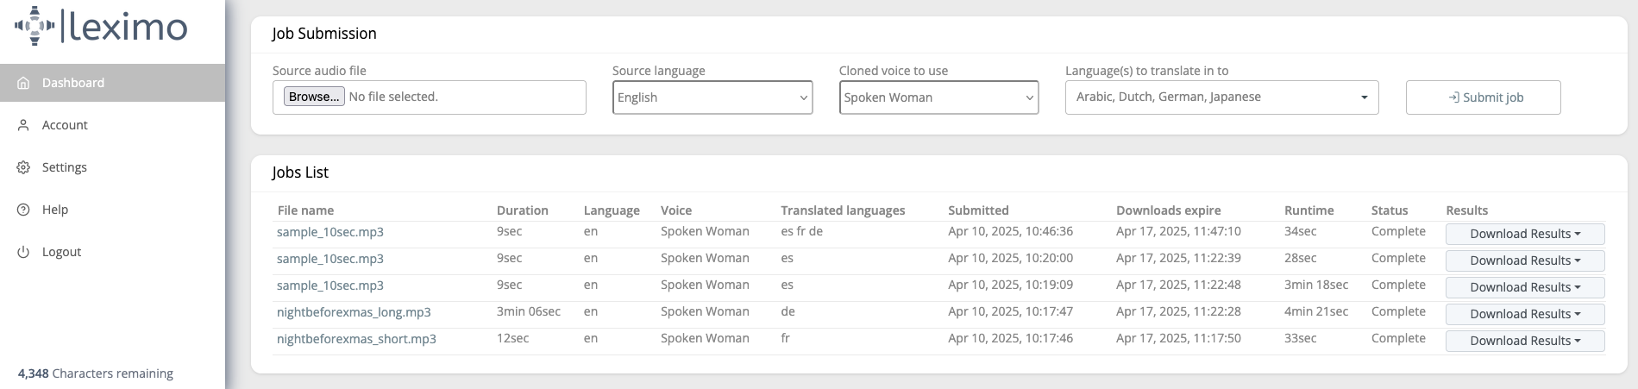Screen dimensions: 1638x389
Task: Click the Submit job button
Action: [1483, 97]
